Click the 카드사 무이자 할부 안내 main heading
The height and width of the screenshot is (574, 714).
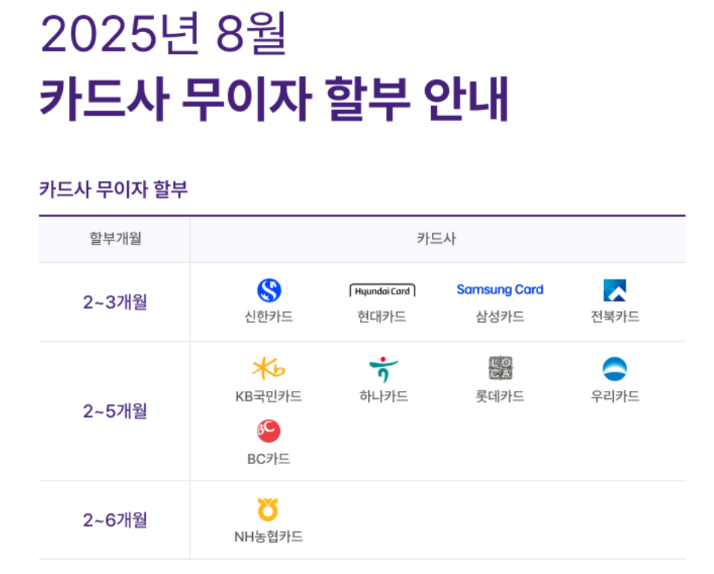click(x=274, y=99)
